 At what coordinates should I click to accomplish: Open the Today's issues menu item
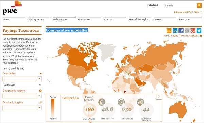tap(60, 19)
